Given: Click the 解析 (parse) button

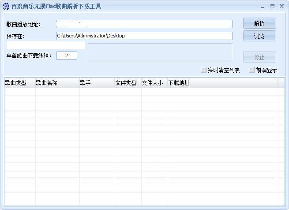Looking at the screenshot, I should pos(259,23).
